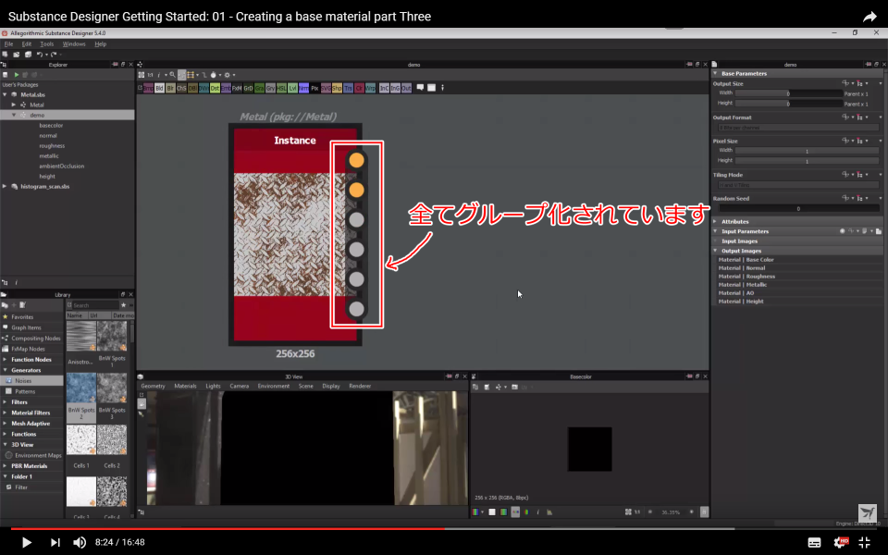This screenshot has width=888, height=555.
Task: Add an Input Color (InC) node
Action: click(384, 89)
